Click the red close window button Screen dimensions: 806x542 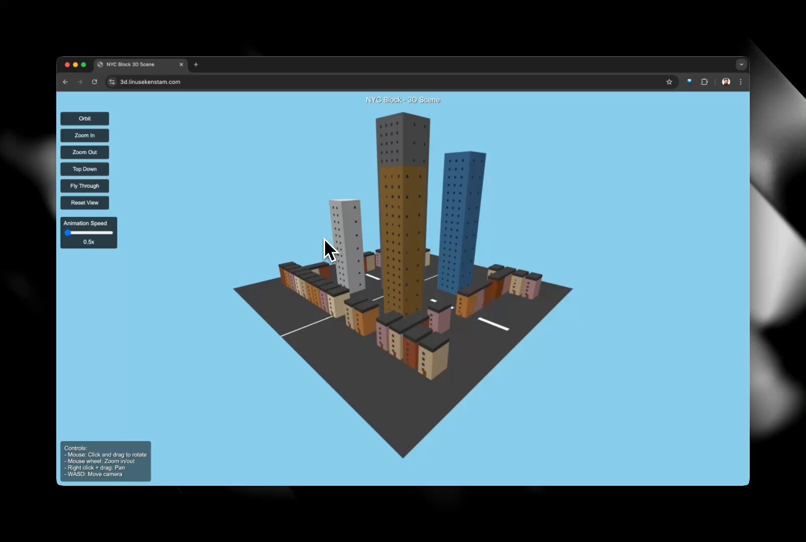point(67,64)
